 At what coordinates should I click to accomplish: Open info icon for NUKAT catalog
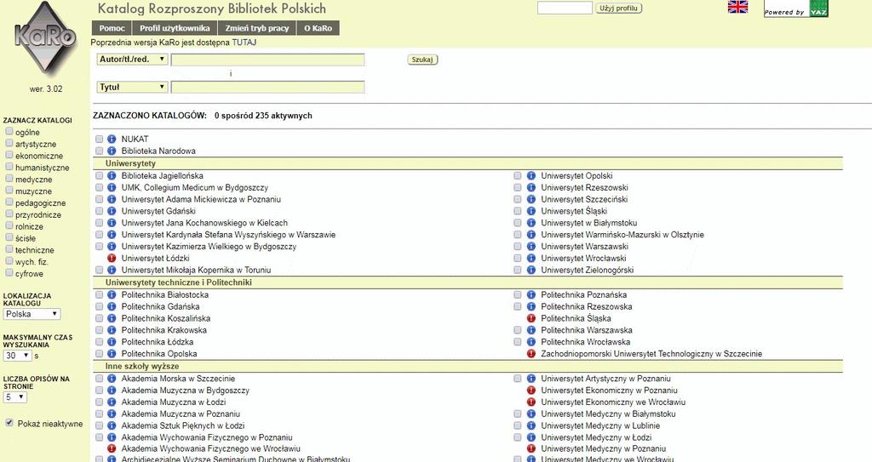coord(112,139)
